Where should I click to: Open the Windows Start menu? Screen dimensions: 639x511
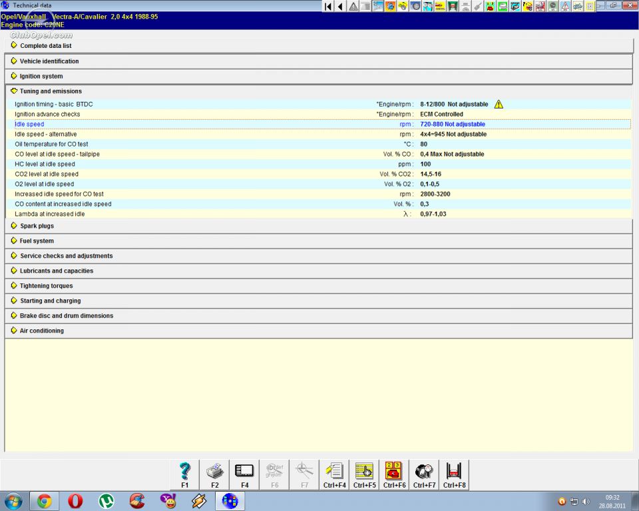[x=13, y=501]
